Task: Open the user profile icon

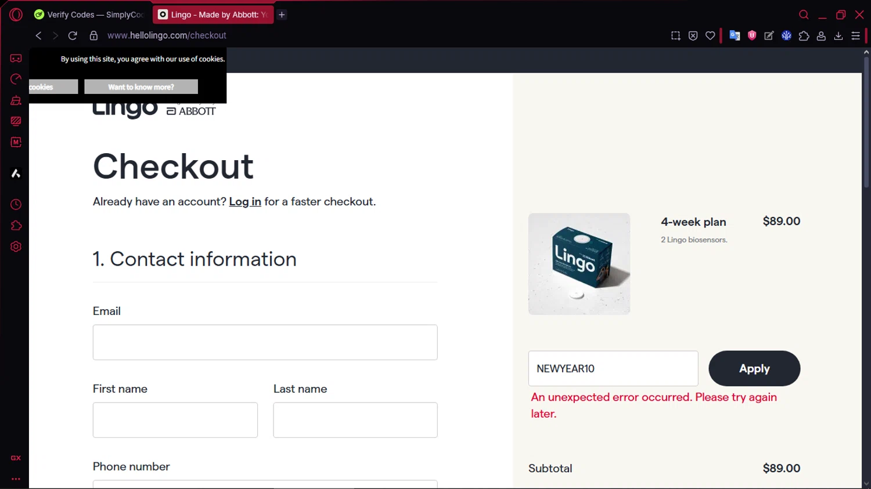Action: coord(821,35)
